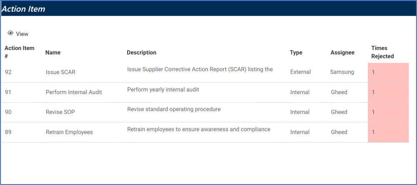Click the Action Item panel title bar
This screenshot has height=185, width=417.
tap(208, 9)
